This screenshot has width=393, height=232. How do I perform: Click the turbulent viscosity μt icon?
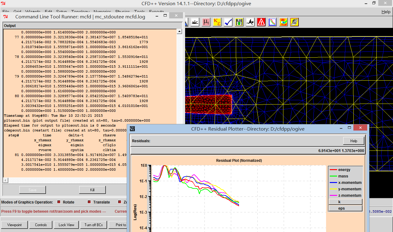206,22
